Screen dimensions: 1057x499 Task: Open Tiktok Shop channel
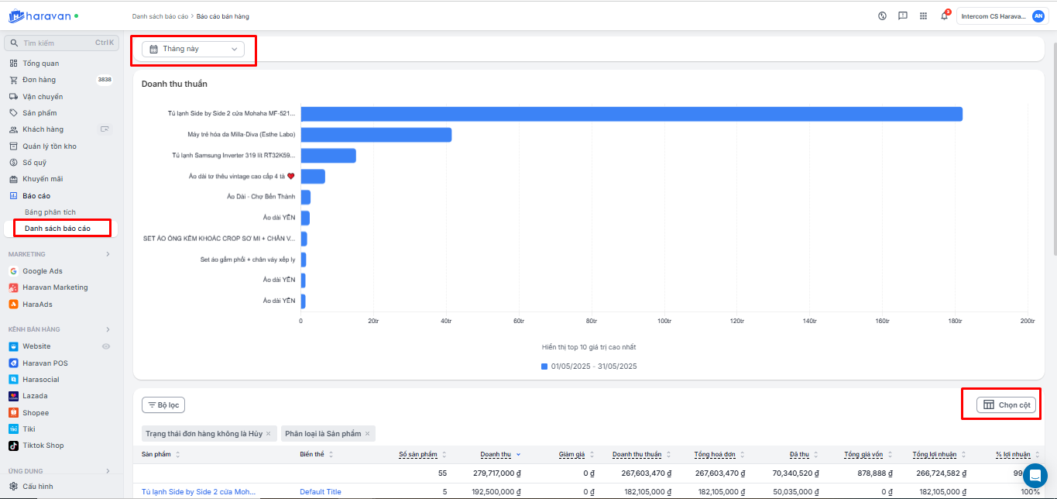[x=43, y=446]
